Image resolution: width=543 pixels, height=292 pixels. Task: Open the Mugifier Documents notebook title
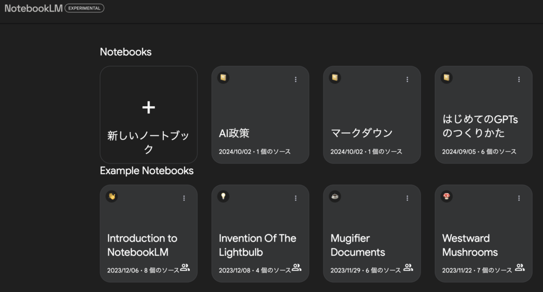(x=358, y=245)
